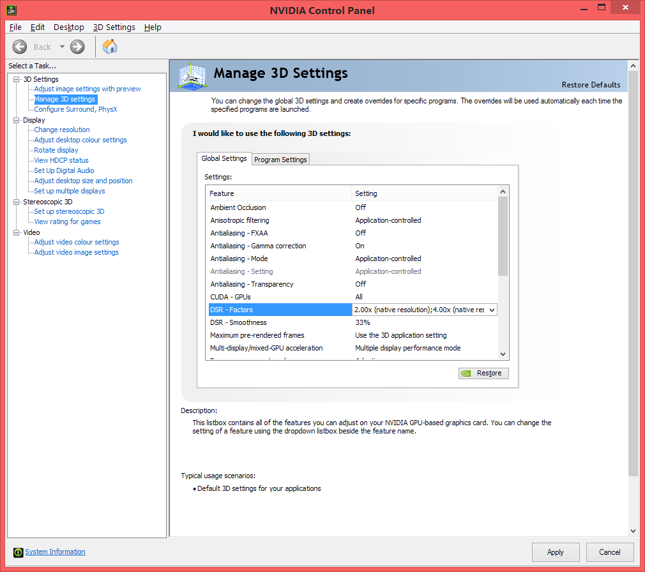Screen dimensions: 645x572
Task: Collapse the Display tree node
Action: [17, 120]
